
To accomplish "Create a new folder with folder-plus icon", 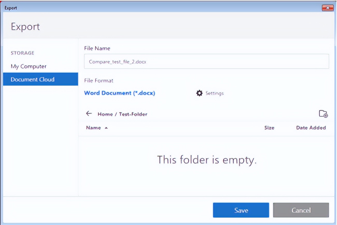I will pyautogui.click(x=323, y=114).
